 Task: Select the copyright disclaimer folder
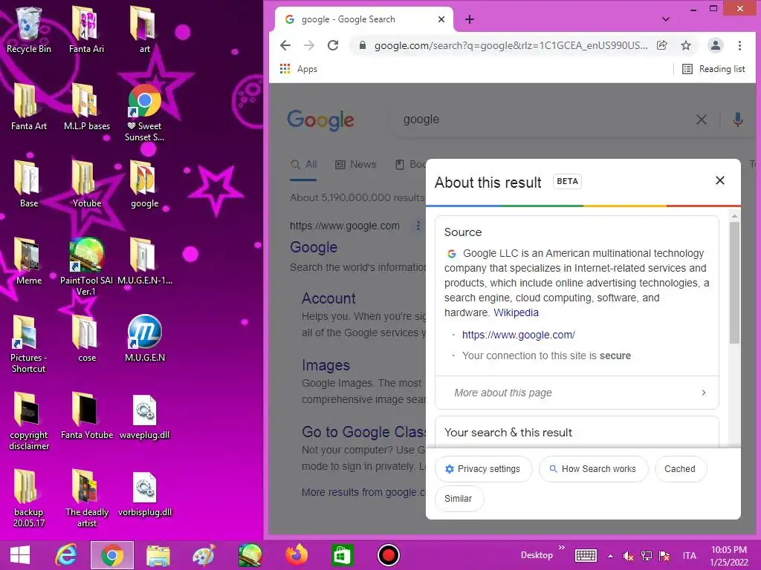(x=29, y=422)
